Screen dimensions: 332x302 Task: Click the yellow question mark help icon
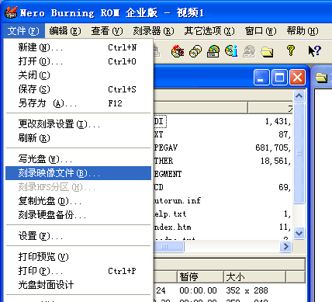click(x=291, y=50)
